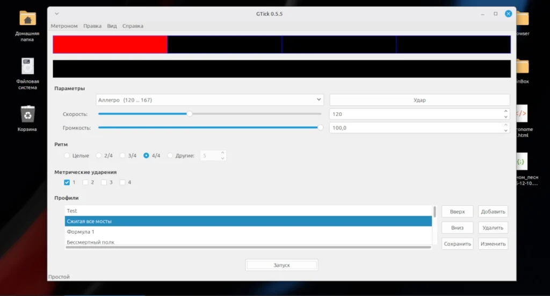Click the Другие beats number field

pyautogui.click(x=209, y=155)
